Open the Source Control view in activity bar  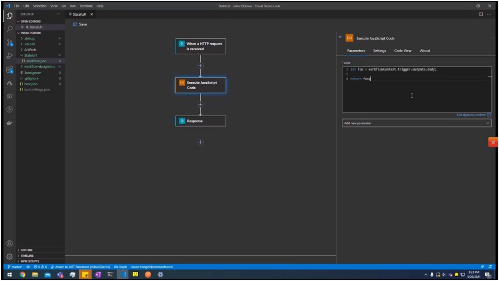click(9, 43)
